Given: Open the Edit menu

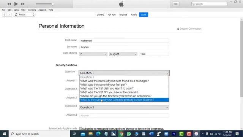Looking at the screenshot, I should [x=9, y=10].
